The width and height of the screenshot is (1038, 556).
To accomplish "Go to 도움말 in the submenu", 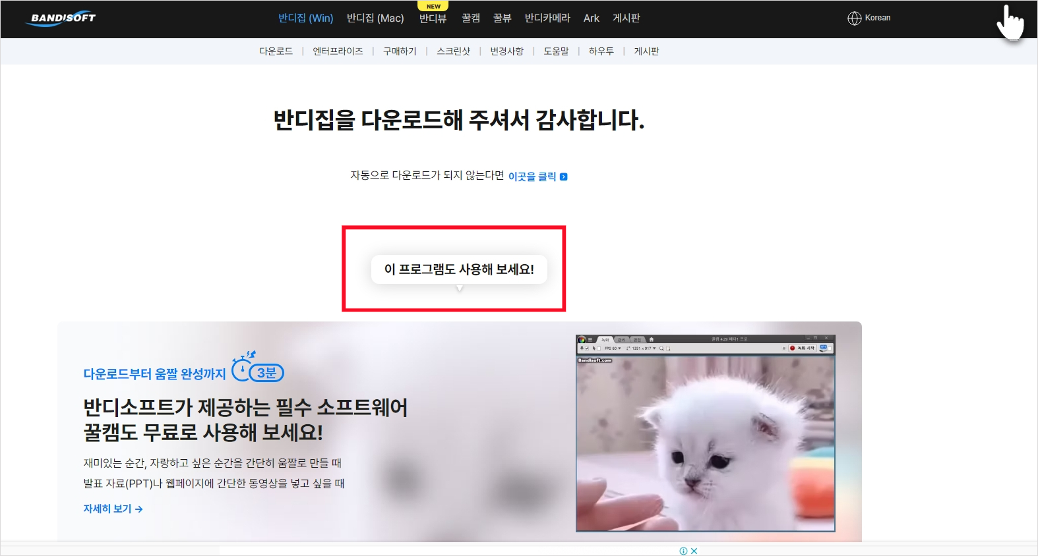I will pyautogui.click(x=556, y=51).
